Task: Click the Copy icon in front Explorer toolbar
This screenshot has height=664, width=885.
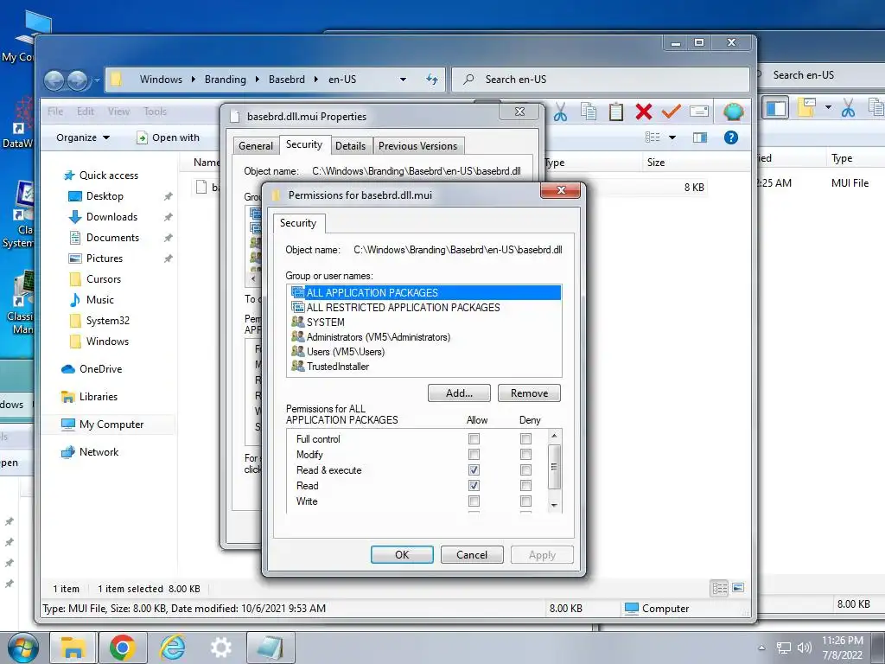Action: click(588, 112)
